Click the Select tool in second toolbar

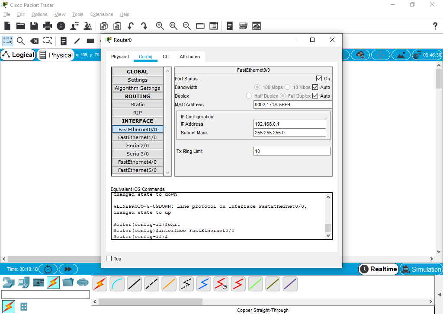click(x=8, y=41)
